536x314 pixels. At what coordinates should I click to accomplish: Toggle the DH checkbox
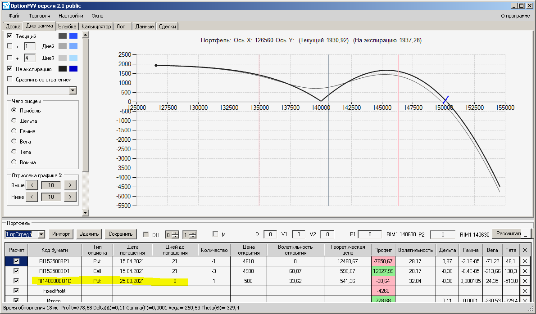pyautogui.click(x=146, y=234)
